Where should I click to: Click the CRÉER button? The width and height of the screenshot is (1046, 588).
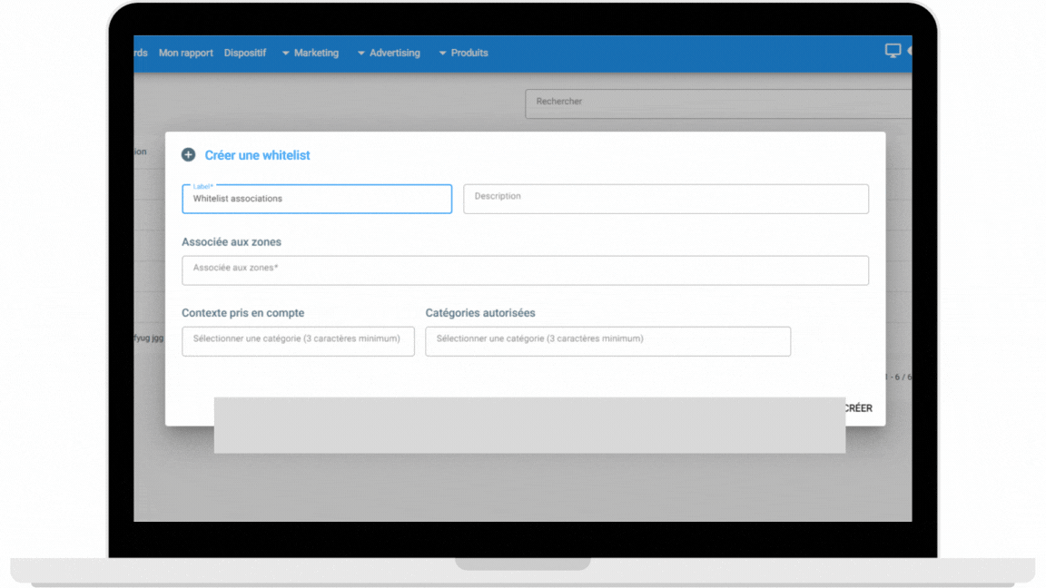(x=859, y=408)
